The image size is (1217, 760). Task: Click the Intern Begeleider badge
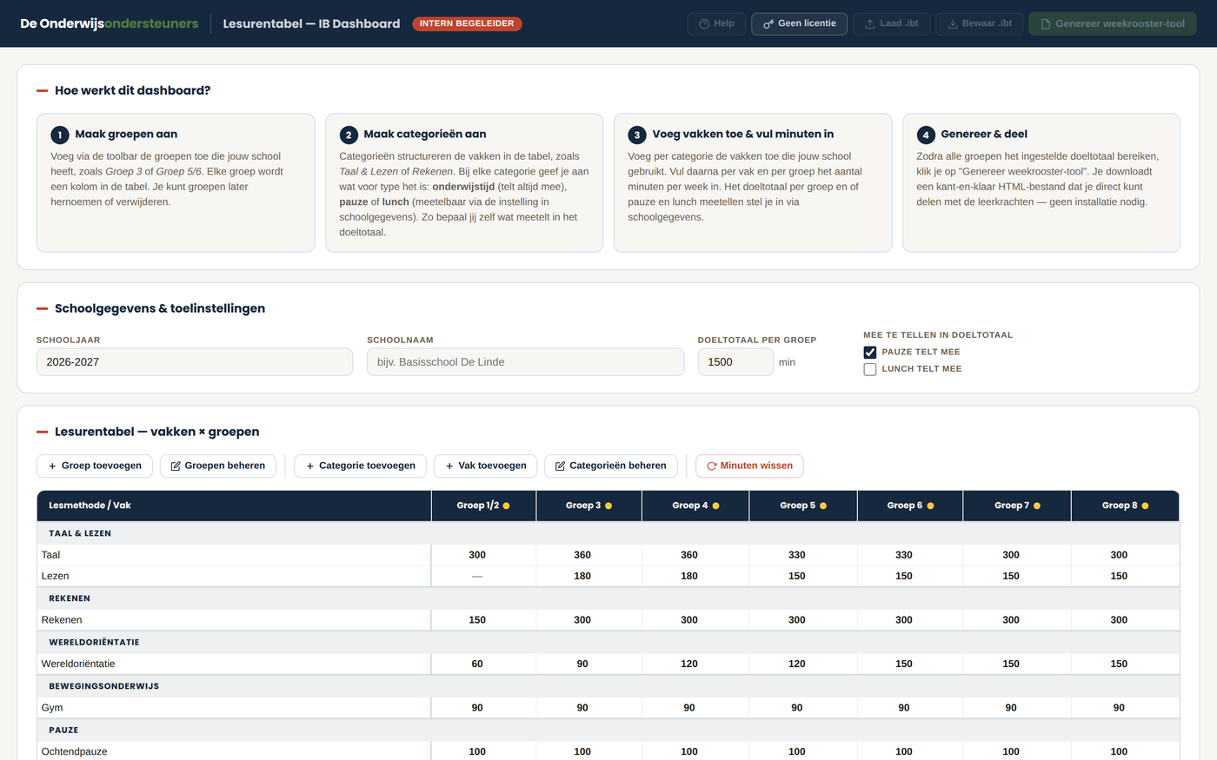[467, 23]
